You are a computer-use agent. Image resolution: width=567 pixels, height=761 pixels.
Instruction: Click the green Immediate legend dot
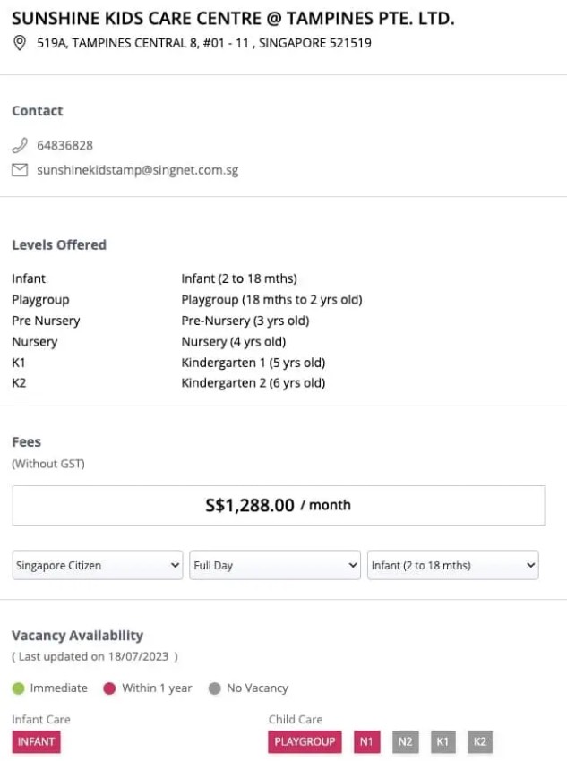pos(19,688)
